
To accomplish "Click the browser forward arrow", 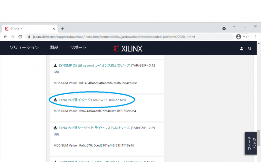I will pos(13,37).
